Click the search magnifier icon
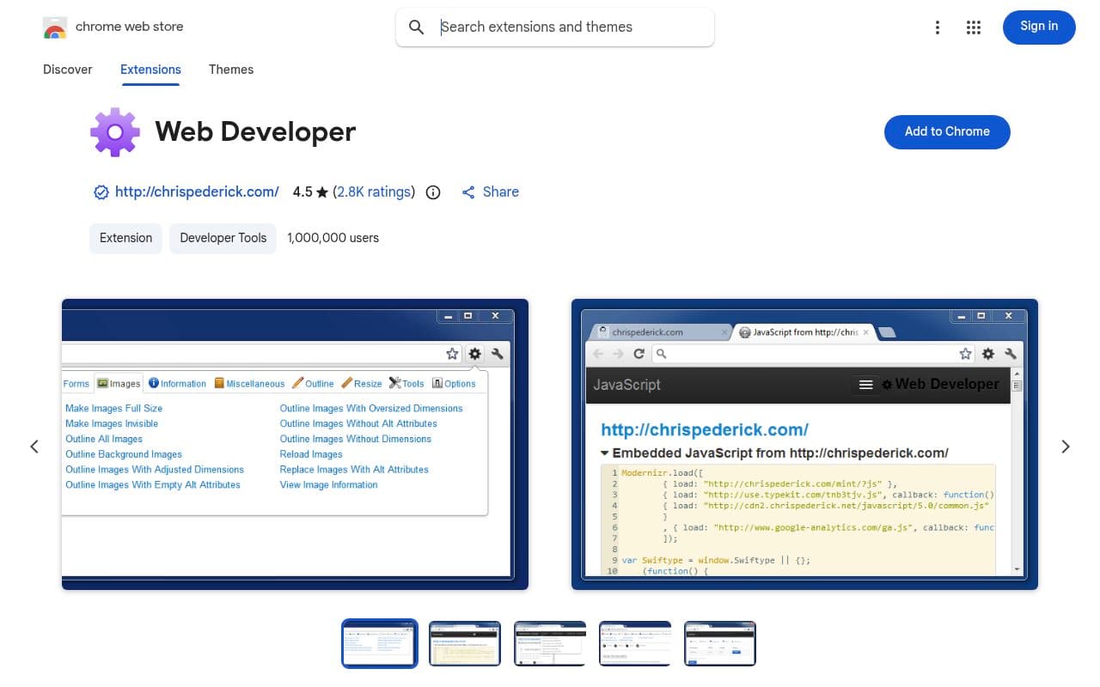Screen dimensions: 1100x687 click(416, 27)
